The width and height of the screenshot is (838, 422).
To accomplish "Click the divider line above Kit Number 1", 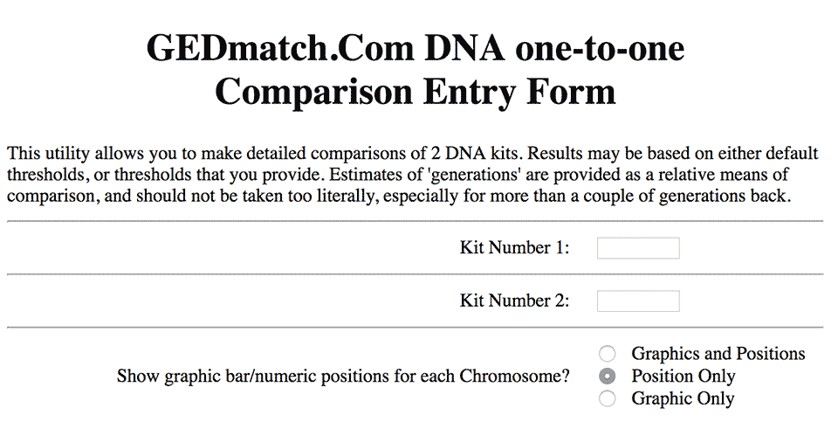I will tap(416, 221).
